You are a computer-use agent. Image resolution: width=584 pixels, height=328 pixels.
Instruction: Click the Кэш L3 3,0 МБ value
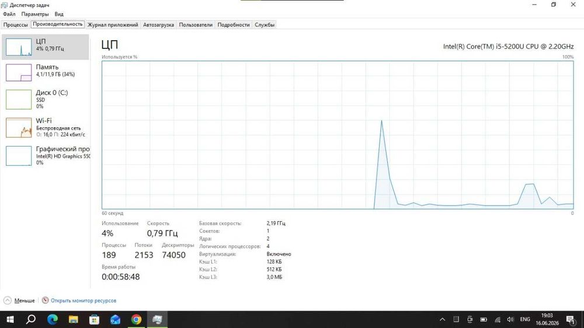coord(274,277)
